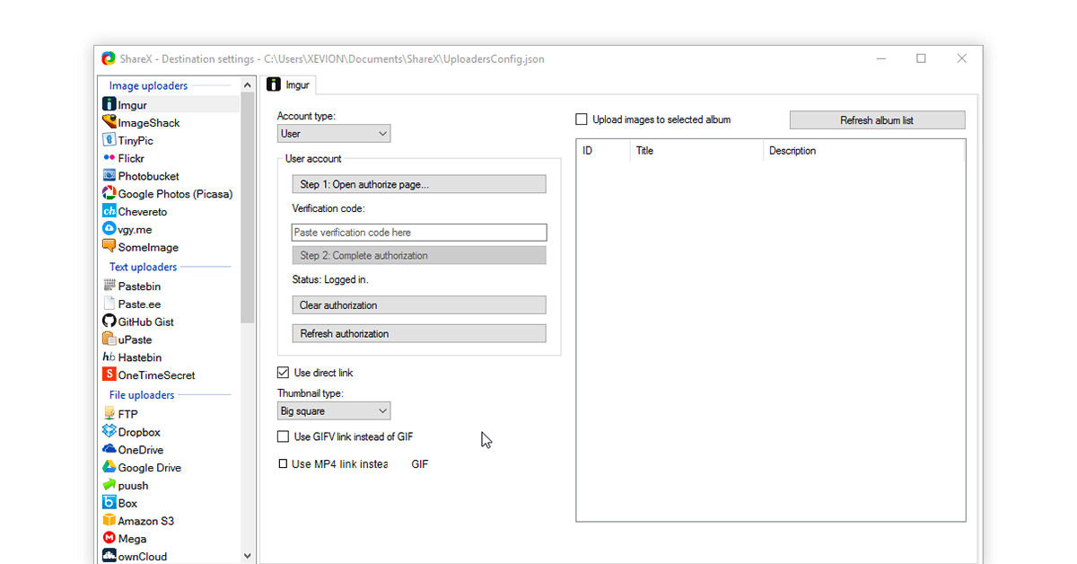Sort albums by the Title column header
The image size is (1077, 564).
696,151
